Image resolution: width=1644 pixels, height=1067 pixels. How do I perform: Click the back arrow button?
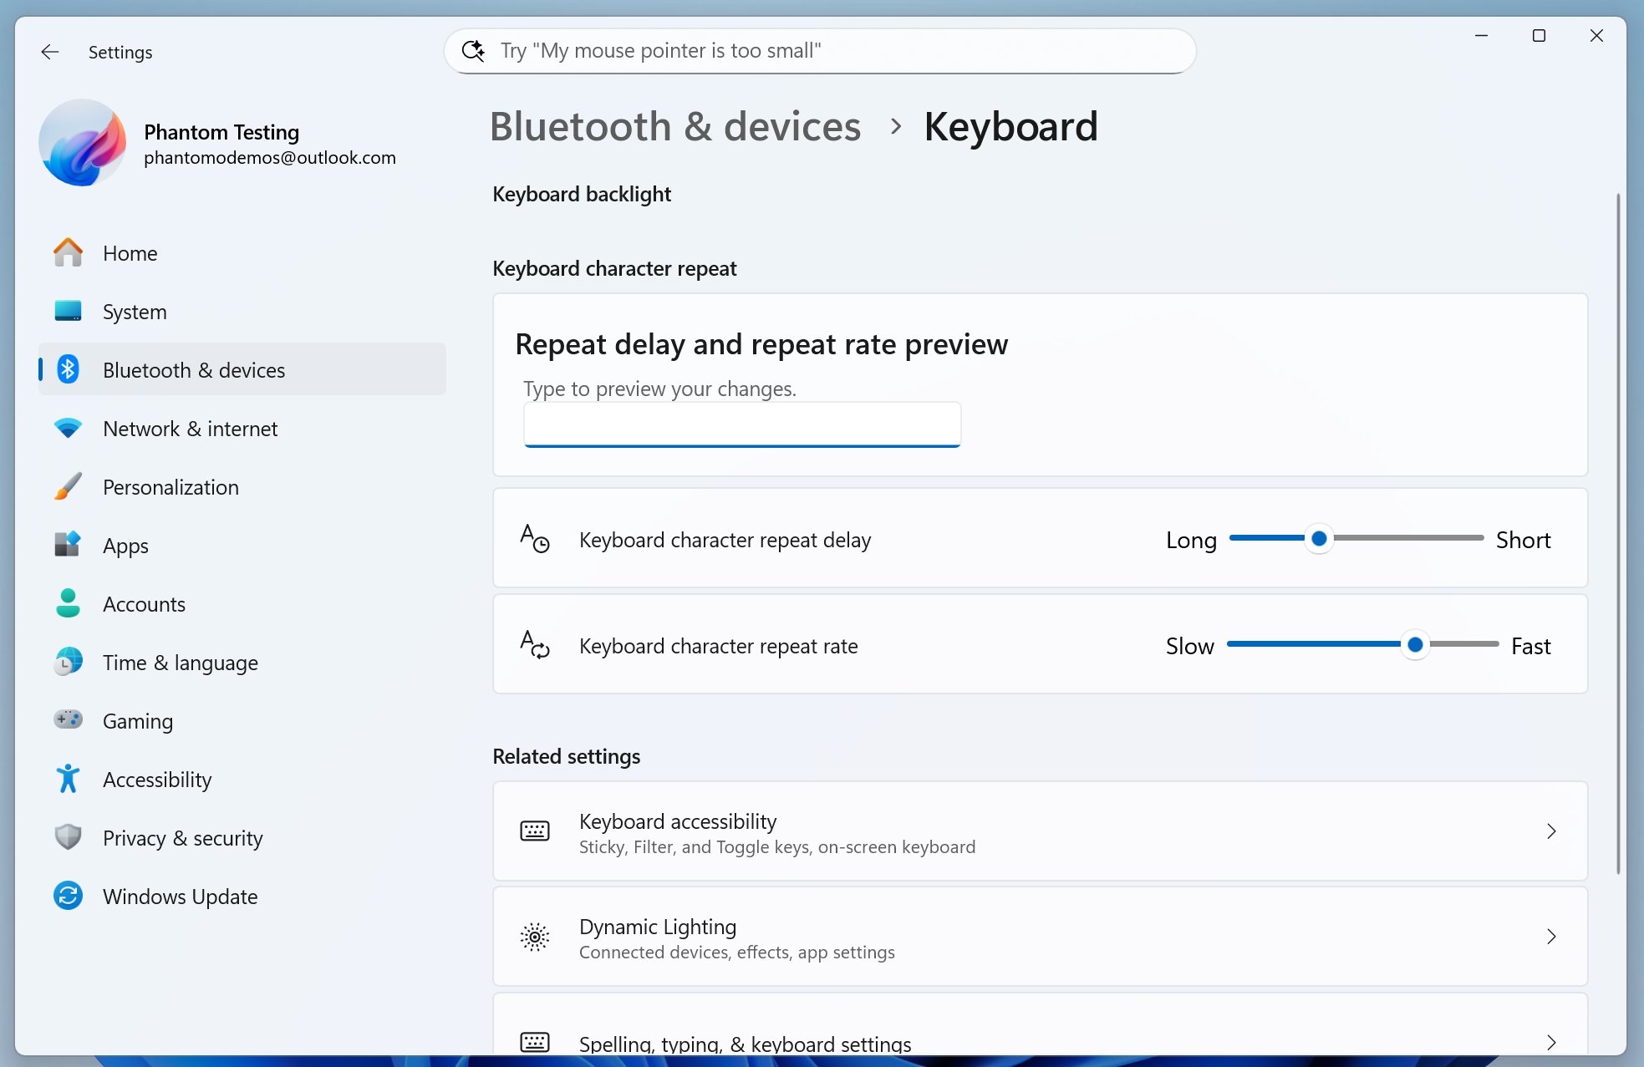(50, 52)
